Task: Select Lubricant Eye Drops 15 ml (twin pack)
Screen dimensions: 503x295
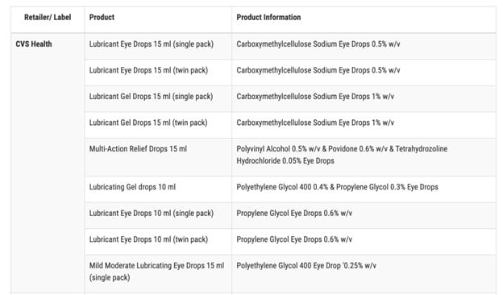Action: [148, 70]
